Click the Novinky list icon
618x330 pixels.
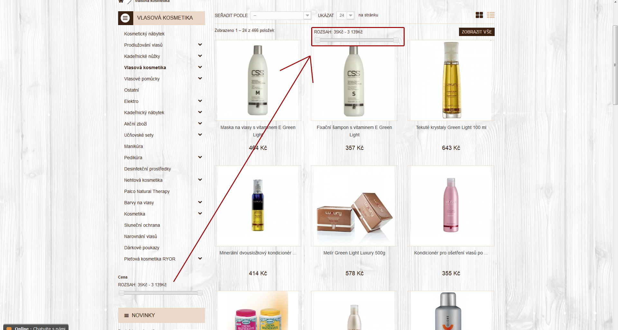click(126, 316)
